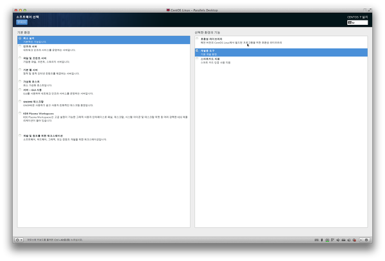Choose the 개발 및 창조를 위한 워크스테이션 radio option
Image resolution: width=385 pixels, height=261 pixels.
tap(20, 136)
